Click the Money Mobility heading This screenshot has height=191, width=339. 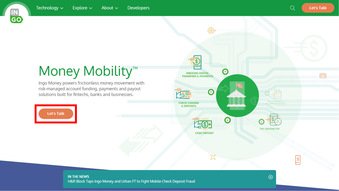[85, 71]
